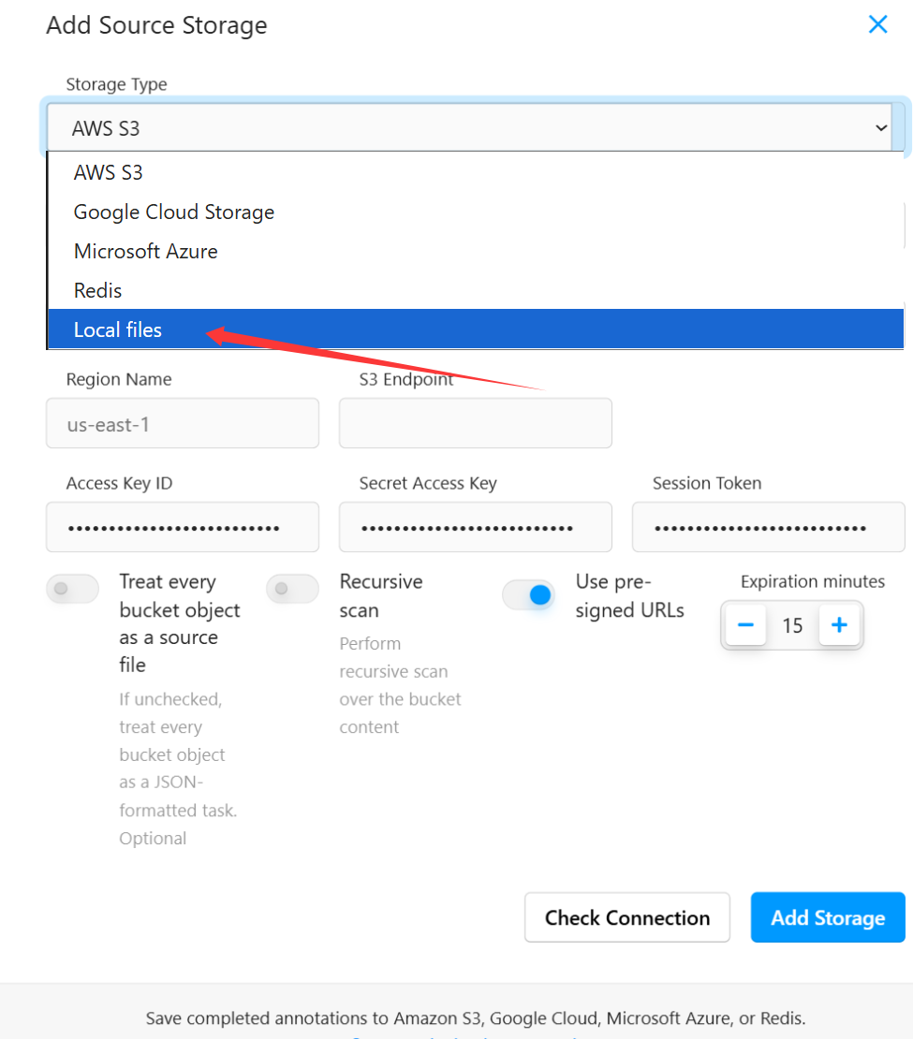Click the Check Connection button

pos(627,917)
